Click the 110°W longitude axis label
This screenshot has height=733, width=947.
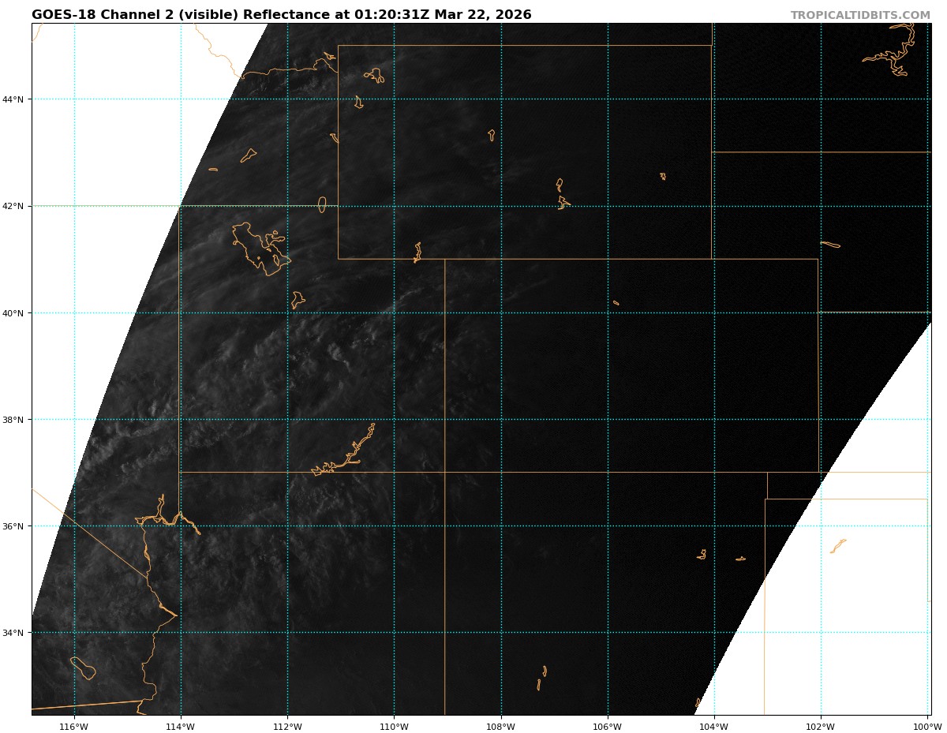coord(394,726)
